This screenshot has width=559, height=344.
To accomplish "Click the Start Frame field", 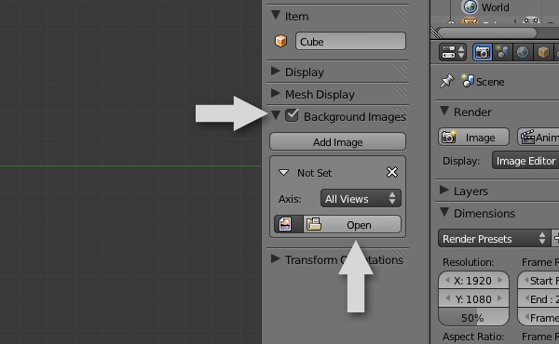I will pyautogui.click(x=539, y=281).
